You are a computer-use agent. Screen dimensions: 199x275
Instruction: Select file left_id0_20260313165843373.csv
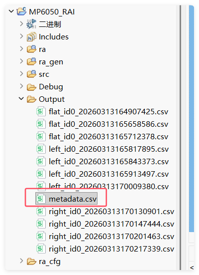pyautogui.click(x=108, y=162)
